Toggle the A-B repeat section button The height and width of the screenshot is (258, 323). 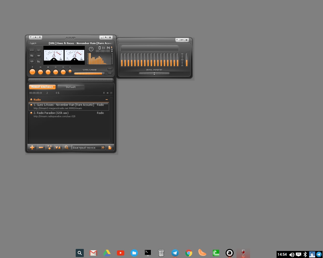[32, 50]
